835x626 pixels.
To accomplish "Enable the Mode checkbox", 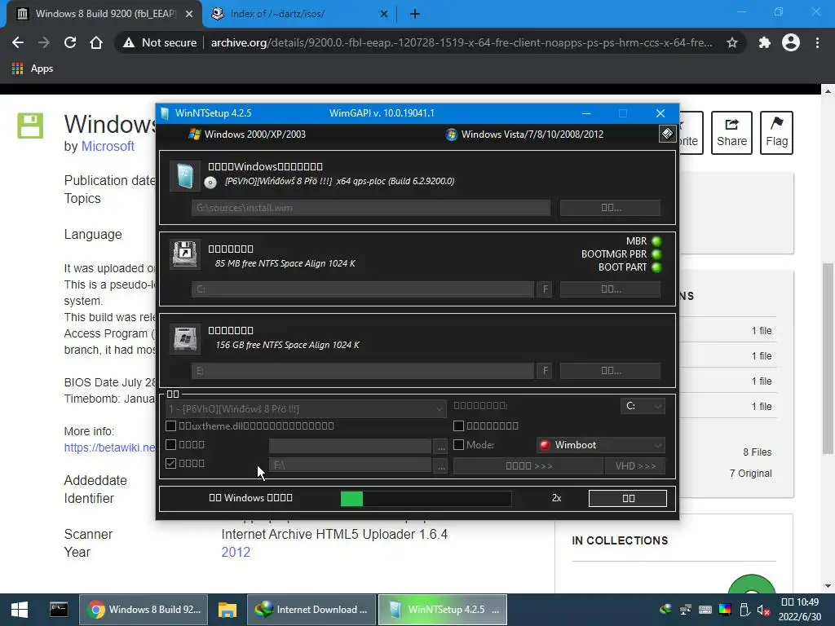I will point(458,444).
